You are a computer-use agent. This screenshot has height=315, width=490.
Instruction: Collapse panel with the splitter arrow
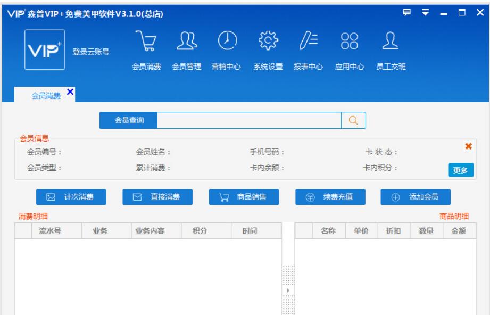click(288, 291)
